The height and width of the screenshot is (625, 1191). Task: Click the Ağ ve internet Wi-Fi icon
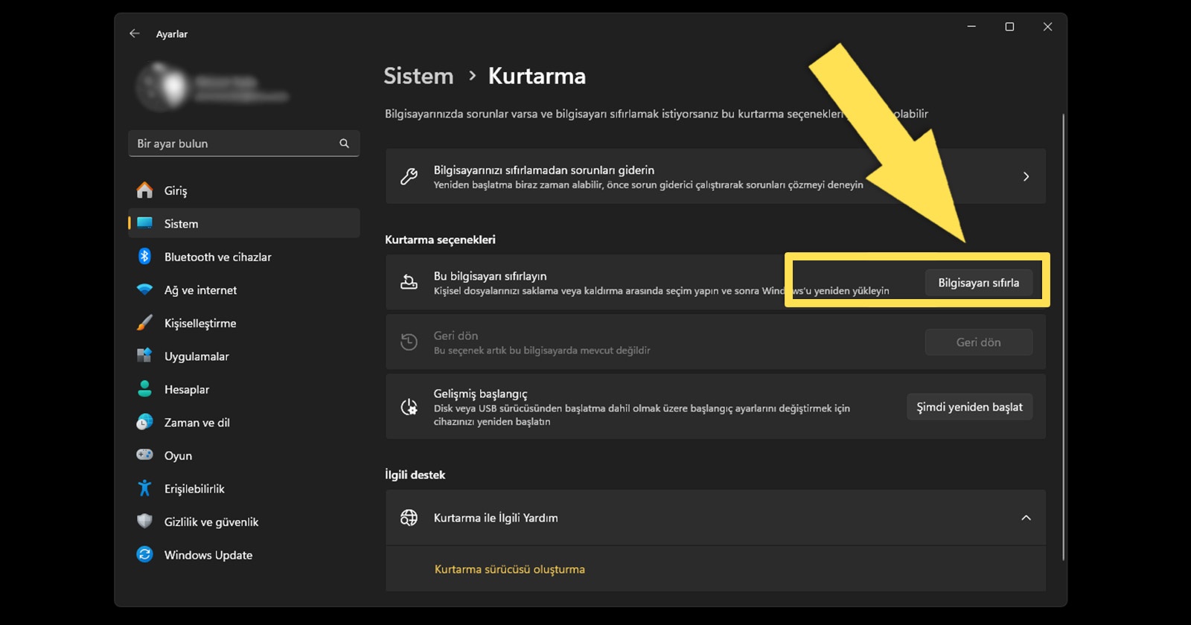pyautogui.click(x=144, y=290)
